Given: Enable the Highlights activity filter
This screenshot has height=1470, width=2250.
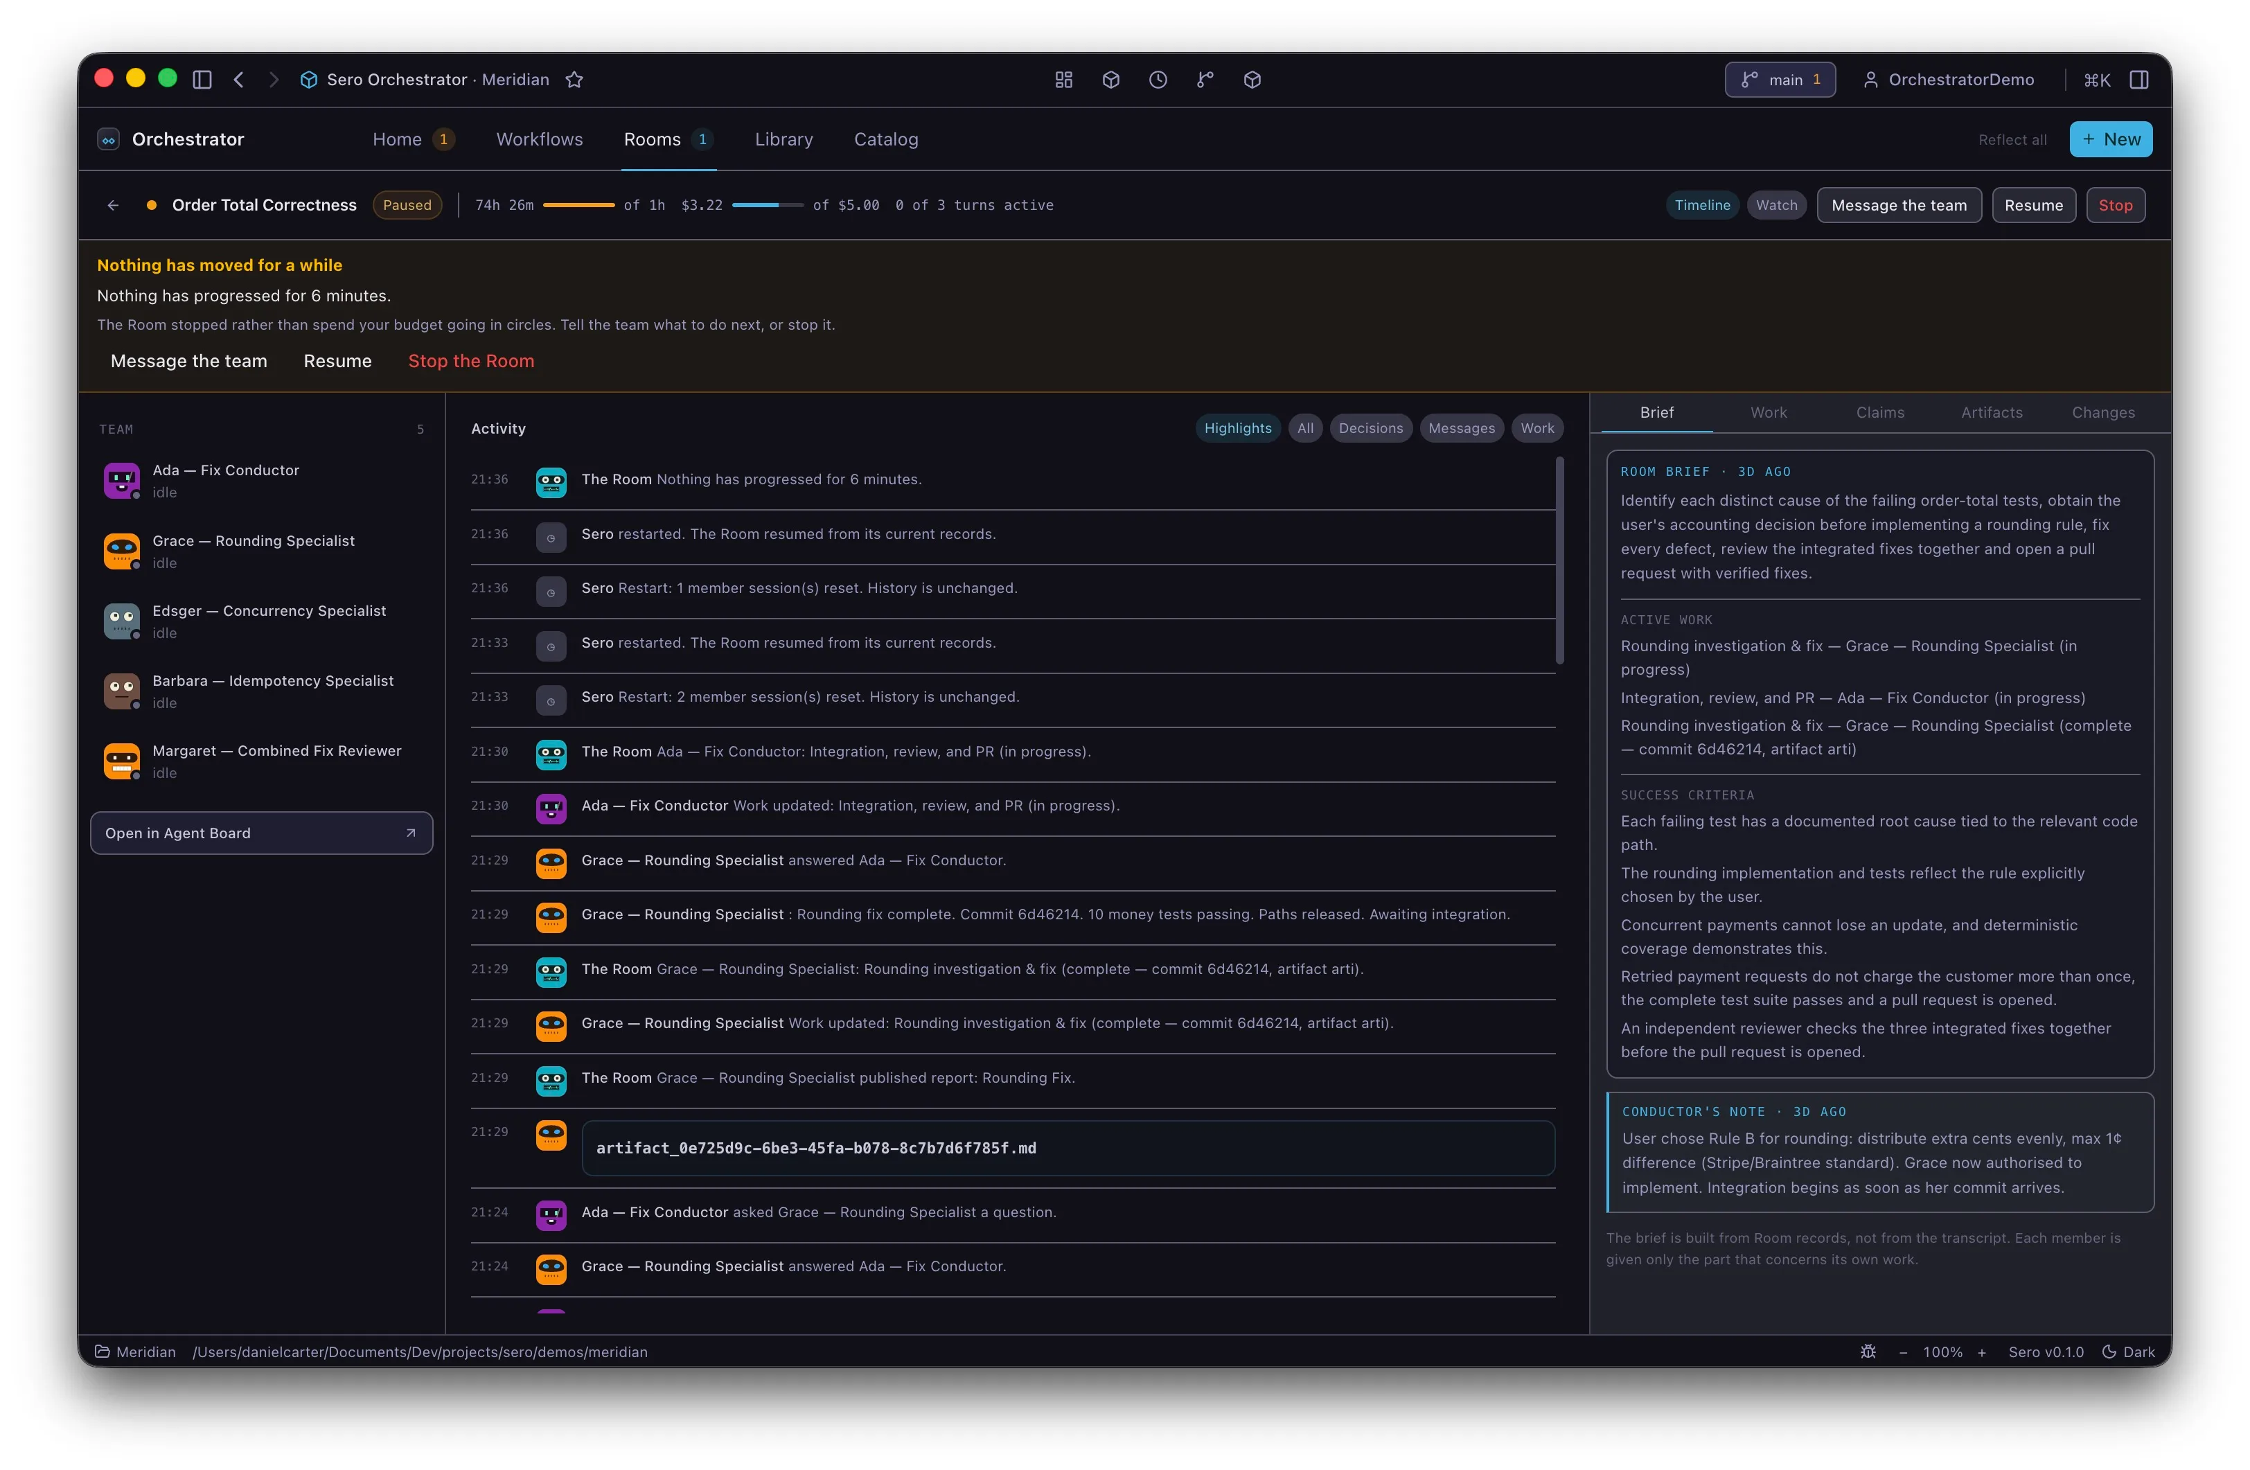Looking at the screenshot, I should 1237,428.
